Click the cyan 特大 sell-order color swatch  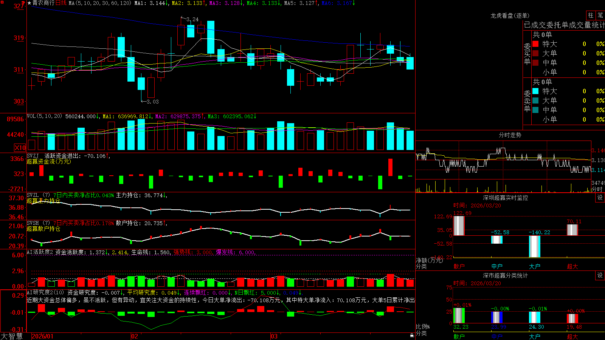(535, 91)
